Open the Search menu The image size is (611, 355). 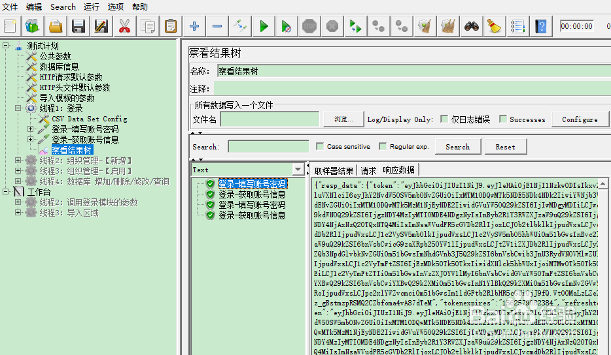[x=63, y=7]
